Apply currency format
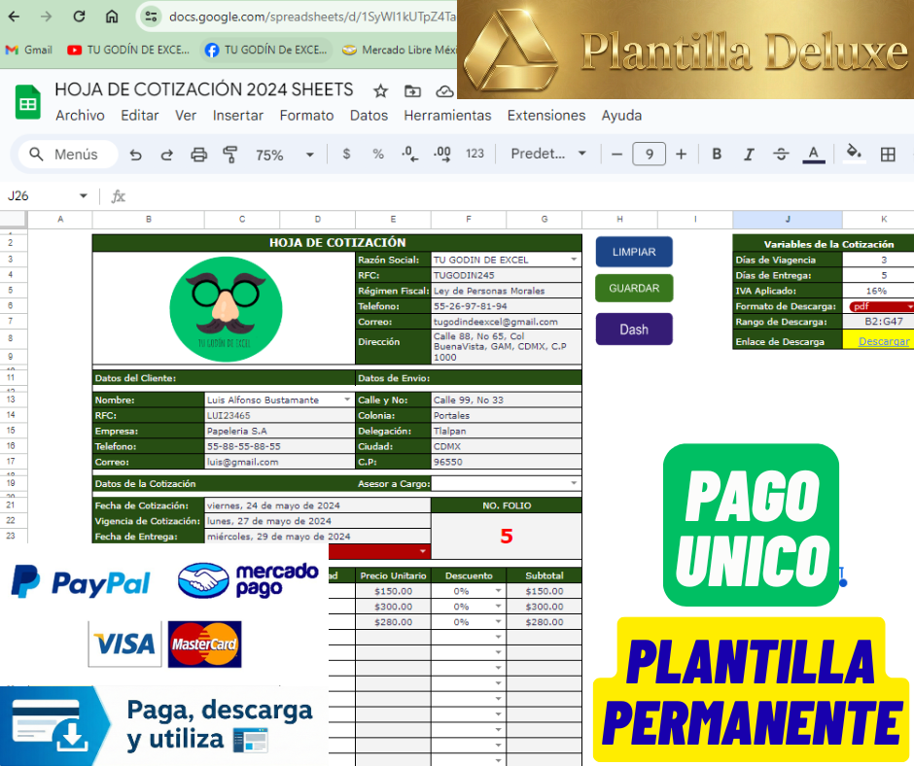Viewport: 914px width, 766px height. pos(346,154)
